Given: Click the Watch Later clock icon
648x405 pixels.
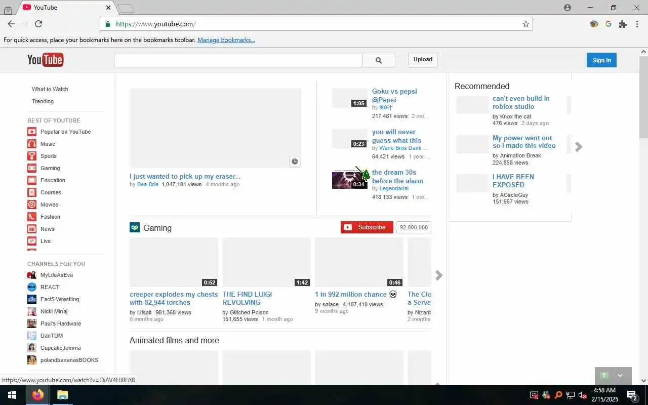Looking at the screenshot, I should (295, 161).
